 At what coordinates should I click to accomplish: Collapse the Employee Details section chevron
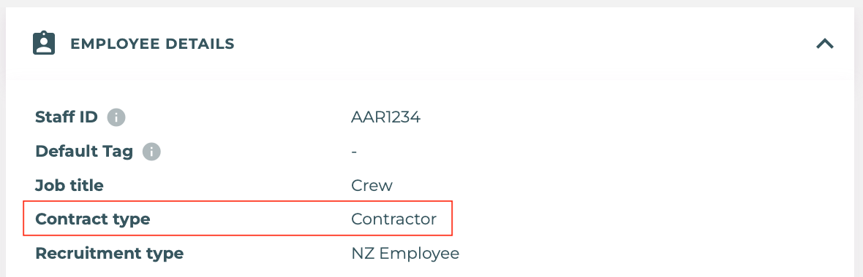coord(824,44)
